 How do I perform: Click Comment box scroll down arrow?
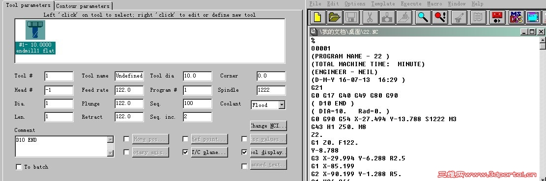point(111,153)
